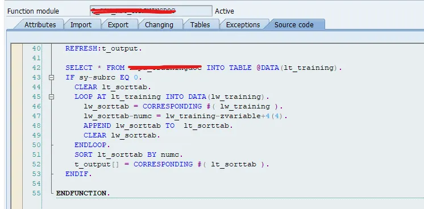
Task: Click the APPEND keyword on line 48
Action: point(97,126)
